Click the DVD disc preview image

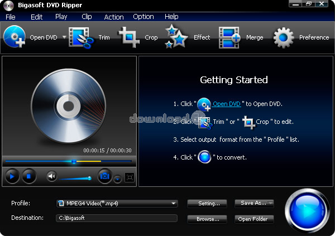coord(69,106)
